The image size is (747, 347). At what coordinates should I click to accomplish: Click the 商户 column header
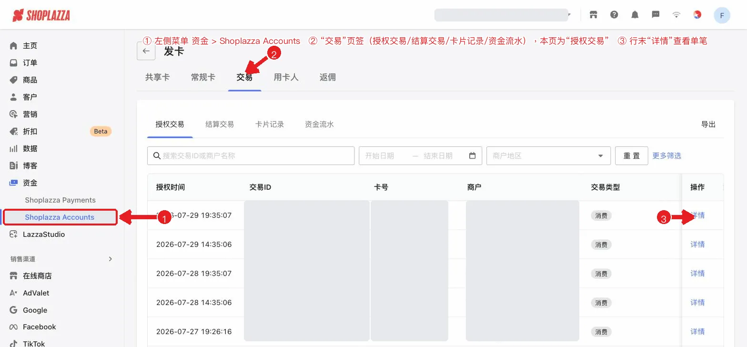[x=474, y=187]
